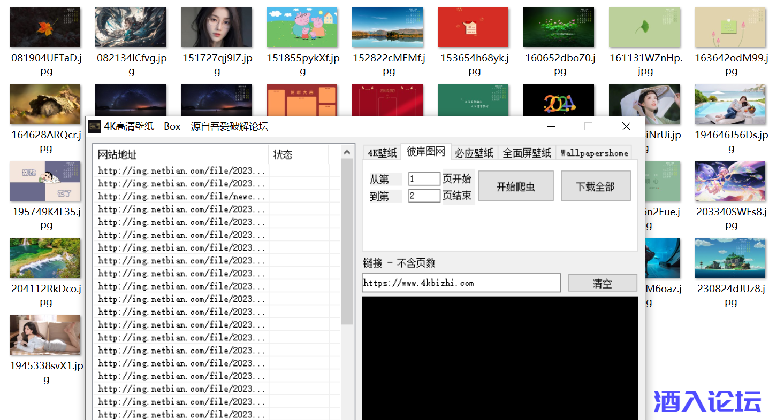This screenshot has width=769, height=420.
Task: Click the 状态 column header
Action: pos(298,155)
